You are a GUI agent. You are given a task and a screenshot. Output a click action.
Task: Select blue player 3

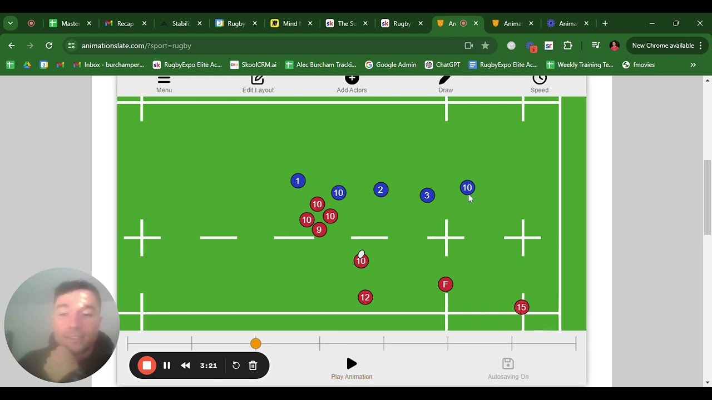(x=427, y=196)
